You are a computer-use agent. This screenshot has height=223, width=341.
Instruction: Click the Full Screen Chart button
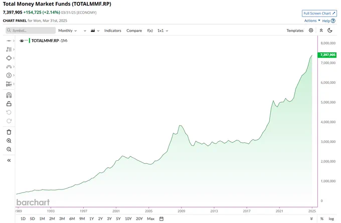pos(319,13)
